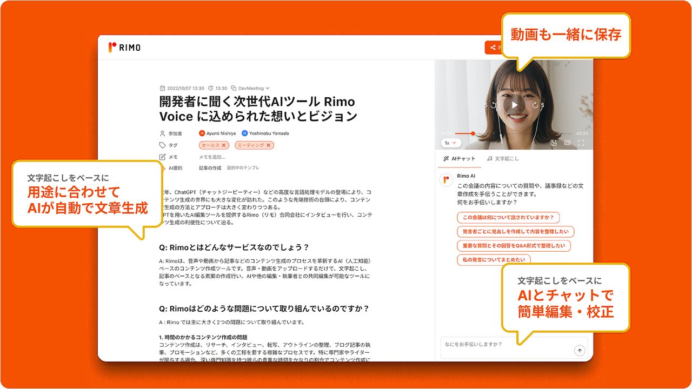Click the video progress bar handle
The width and height of the screenshot is (692, 389).
473,133
